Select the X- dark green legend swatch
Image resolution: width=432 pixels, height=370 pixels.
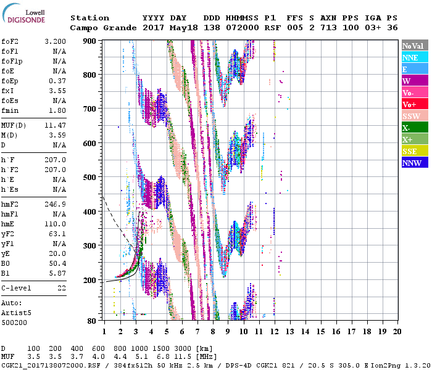tap(415, 128)
